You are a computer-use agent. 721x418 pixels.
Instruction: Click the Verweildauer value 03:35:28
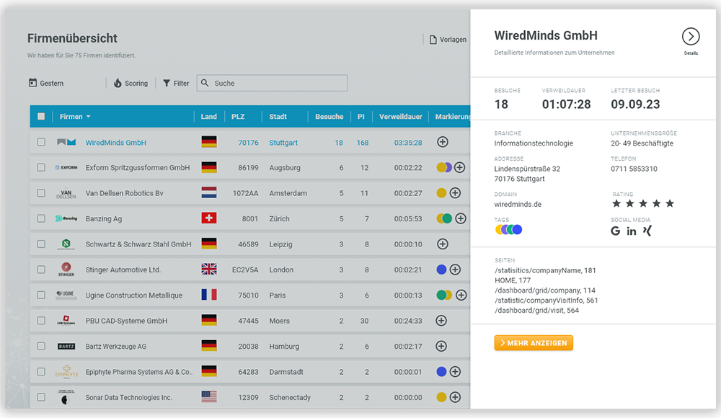[408, 143]
